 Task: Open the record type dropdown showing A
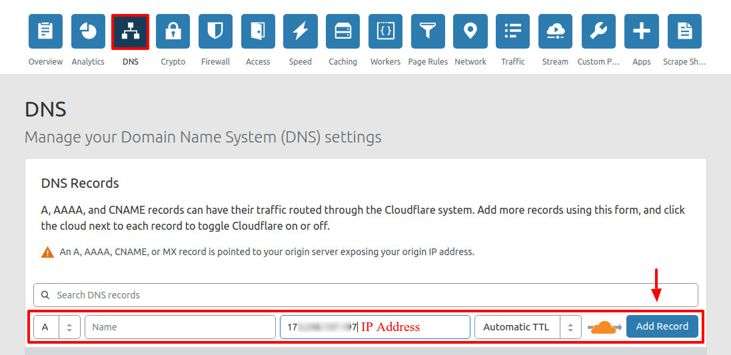57,327
